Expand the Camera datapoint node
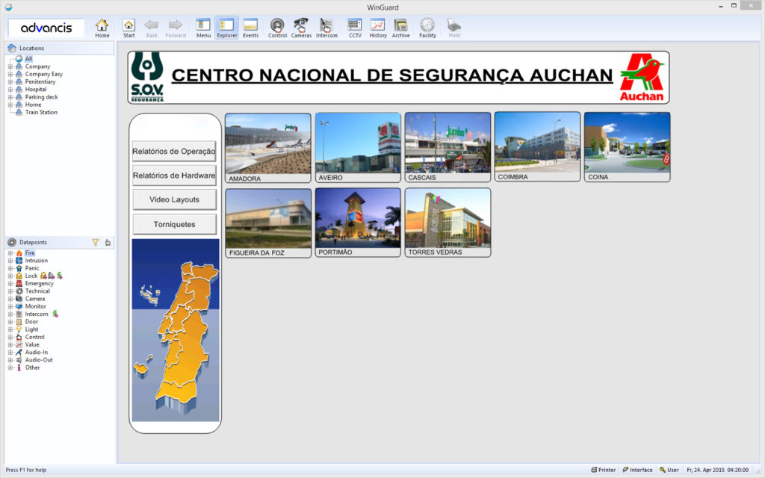Screen dimensions: 765x478 pos(10,299)
